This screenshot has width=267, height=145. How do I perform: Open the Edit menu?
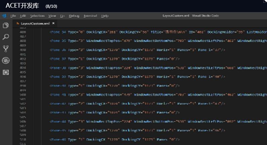[23, 16]
